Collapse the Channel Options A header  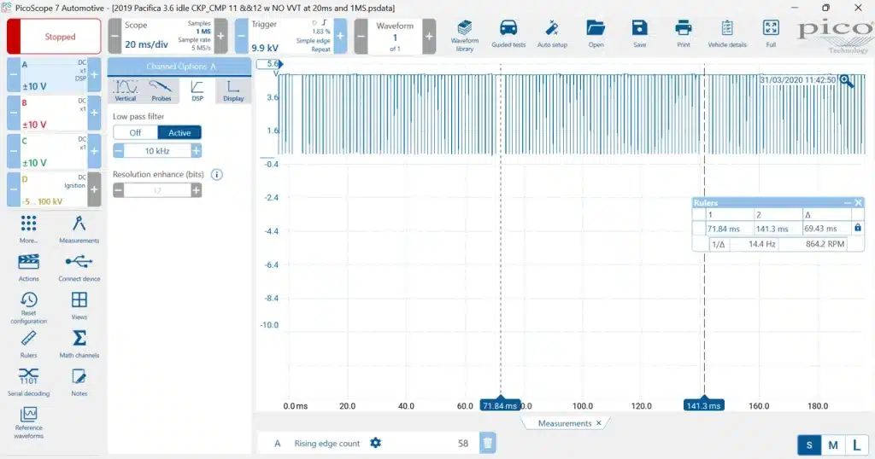[x=179, y=67]
